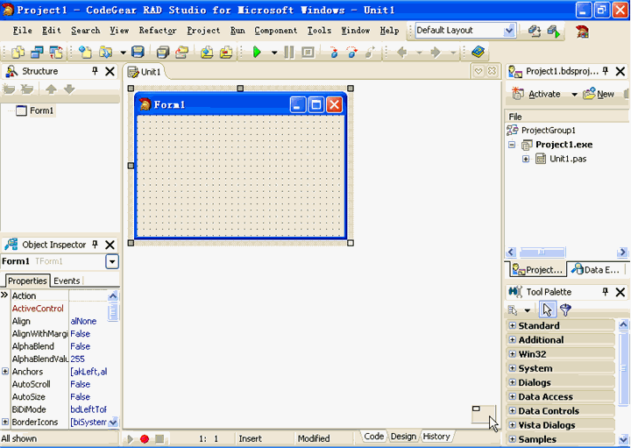The width and height of the screenshot is (631, 448).
Task: Expand the Win32 palette category
Action: (x=512, y=354)
